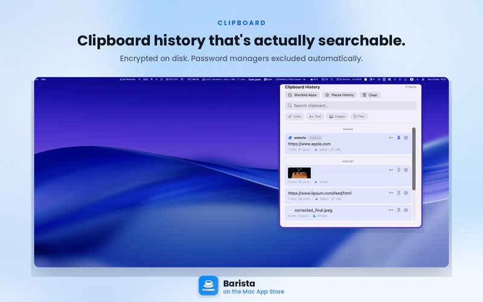Click the file icon next to corrected_final.jpeg
This screenshot has height=302, width=483.
[290, 210]
